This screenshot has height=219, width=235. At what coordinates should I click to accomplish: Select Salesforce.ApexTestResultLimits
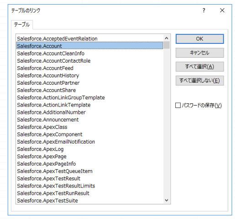90,186
